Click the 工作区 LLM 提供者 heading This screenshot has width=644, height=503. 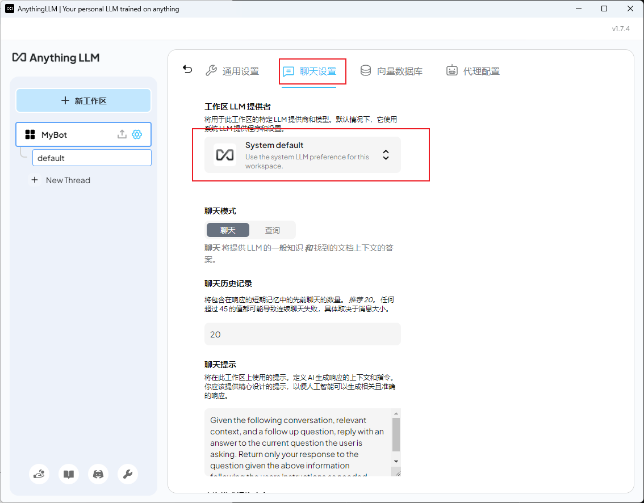(238, 107)
